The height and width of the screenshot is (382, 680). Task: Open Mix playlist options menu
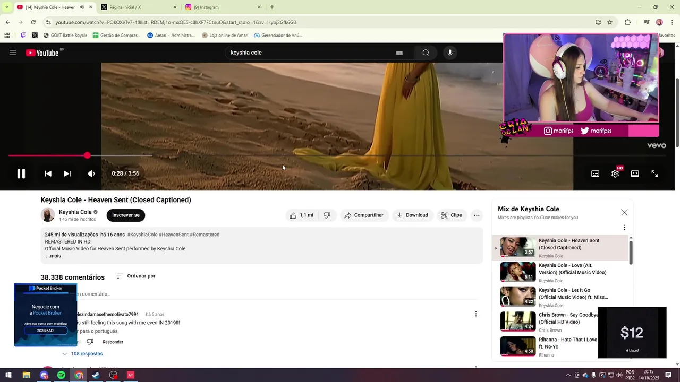(x=624, y=228)
